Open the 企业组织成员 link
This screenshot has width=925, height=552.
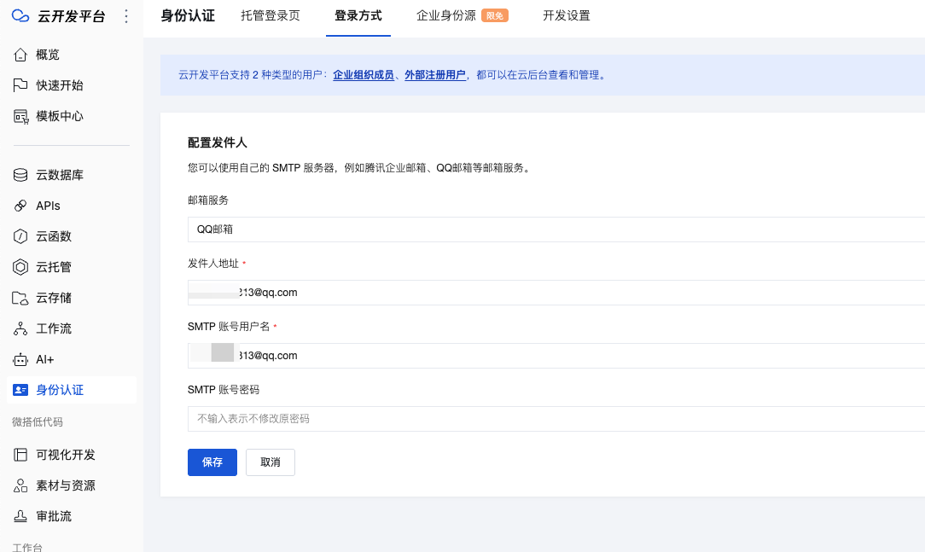(x=364, y=75)
